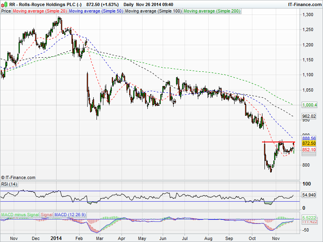Select the Price legend label

point(6,11)
